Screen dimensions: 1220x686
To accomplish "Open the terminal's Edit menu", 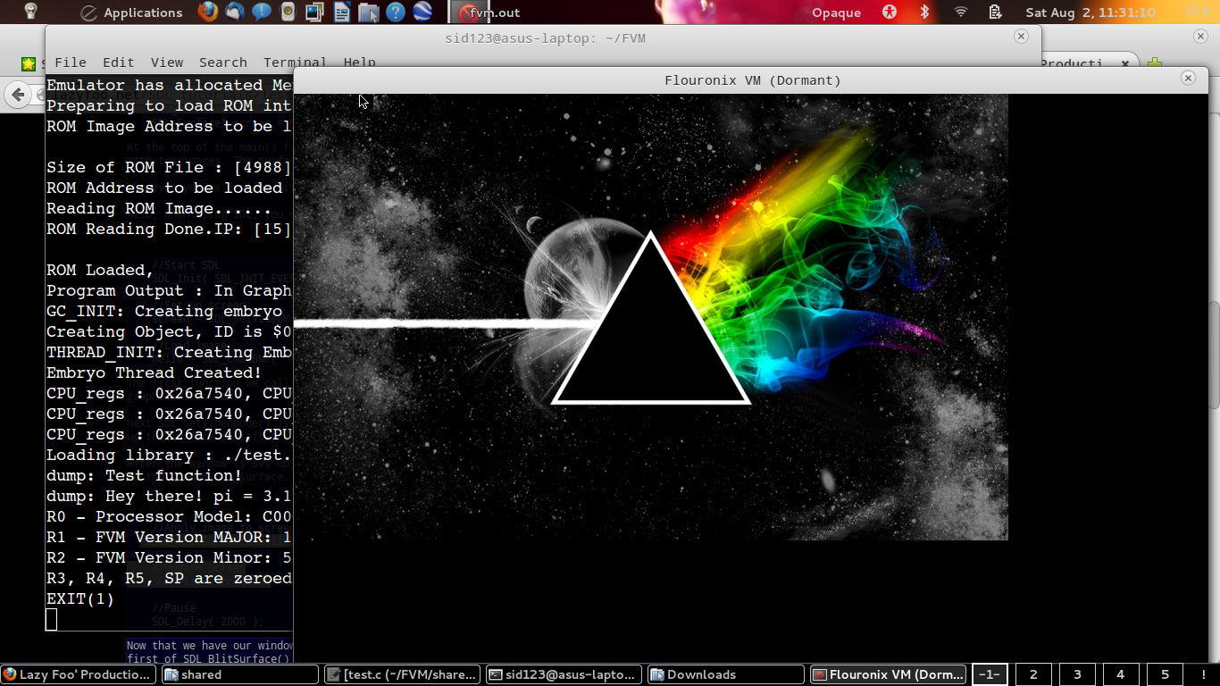I will [x=118, y=63].
